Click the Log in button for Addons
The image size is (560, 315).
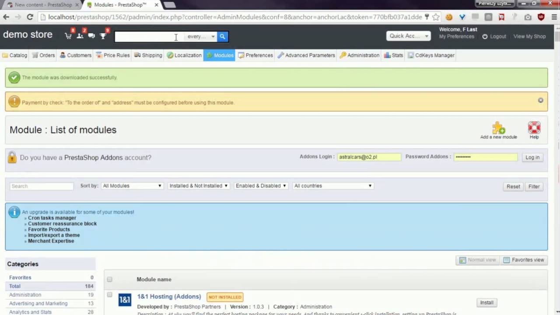point(532,157)
